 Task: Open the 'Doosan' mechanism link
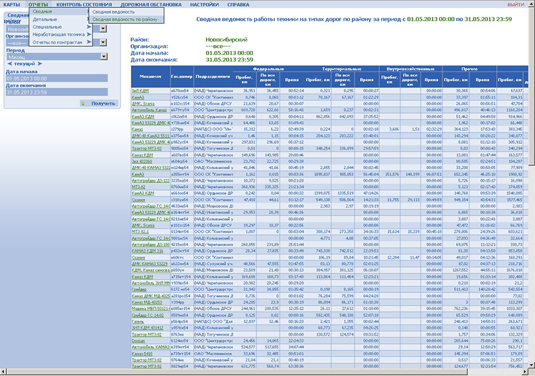[x=138, y=341]
